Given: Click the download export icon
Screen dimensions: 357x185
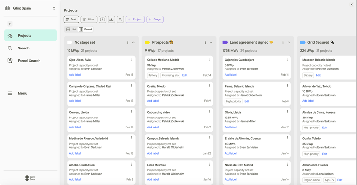Looking at the screenshot, I should click(111, 19).
